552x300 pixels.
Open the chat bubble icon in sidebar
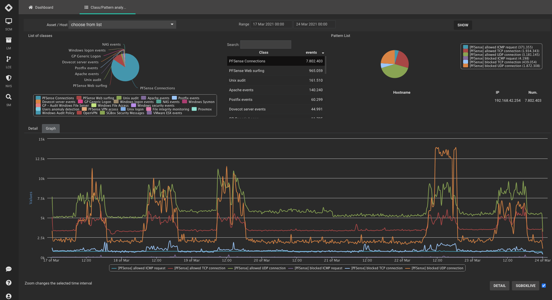[9, 269]
